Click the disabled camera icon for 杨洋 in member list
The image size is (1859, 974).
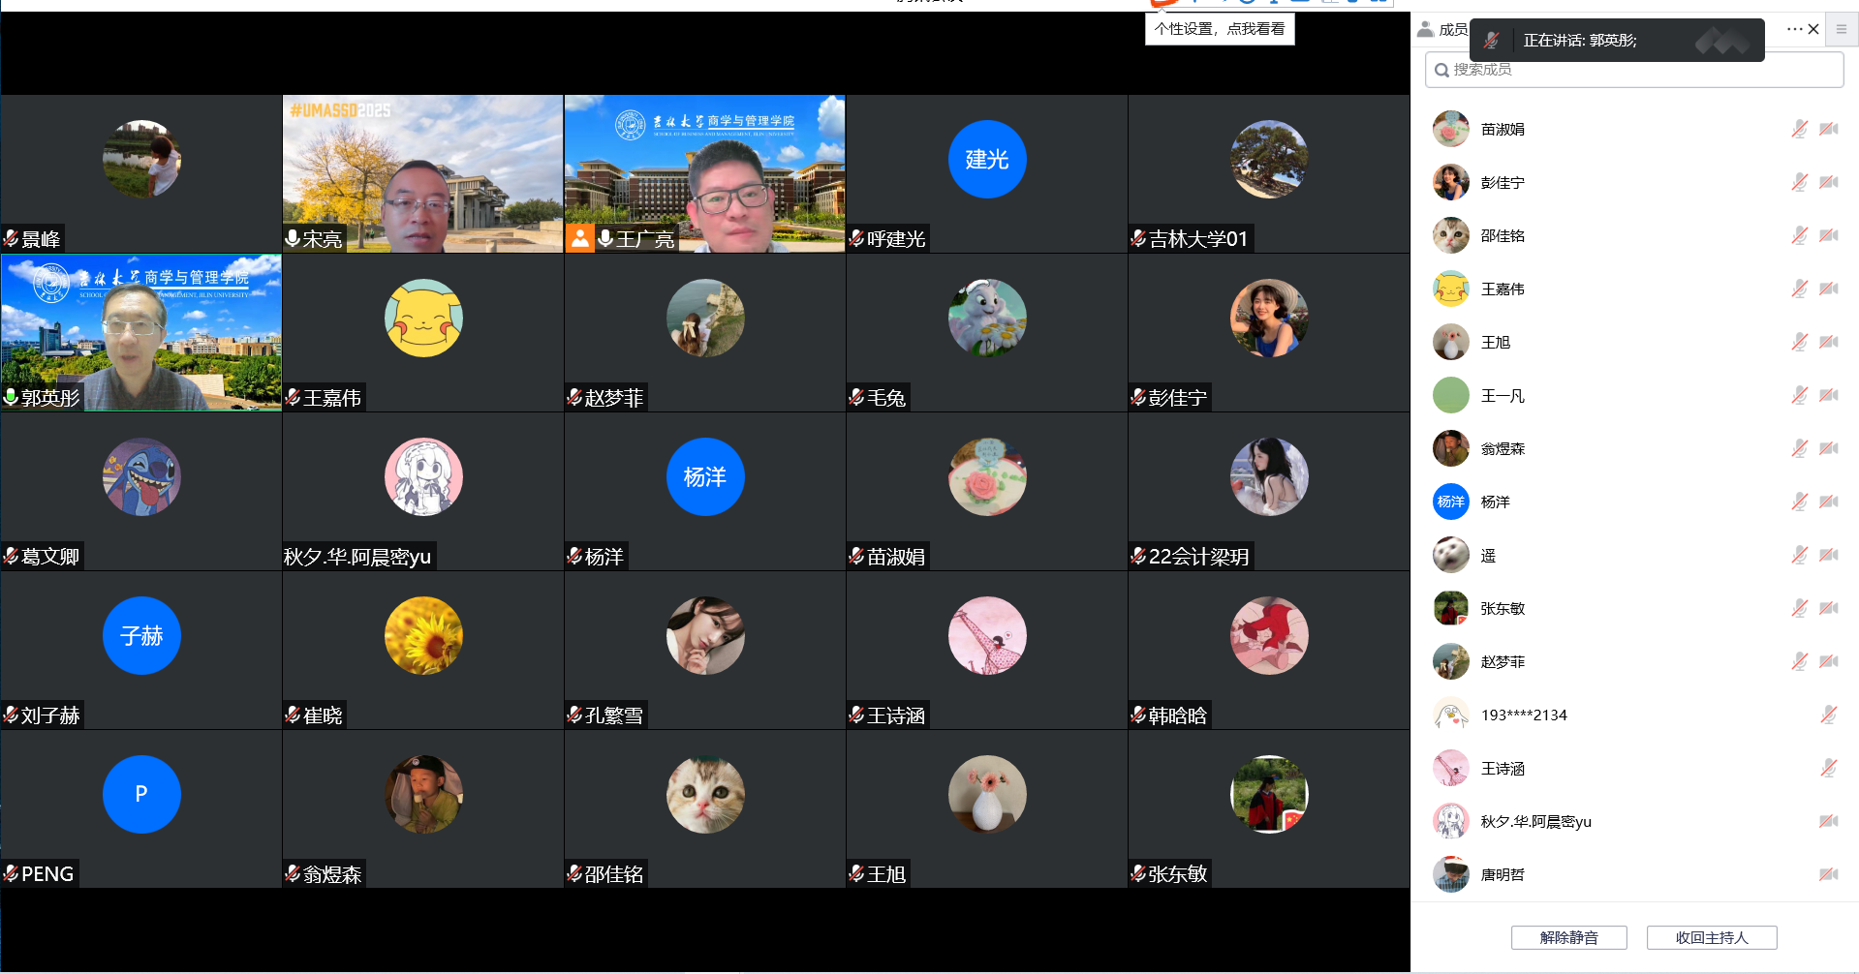(1828, 502)
